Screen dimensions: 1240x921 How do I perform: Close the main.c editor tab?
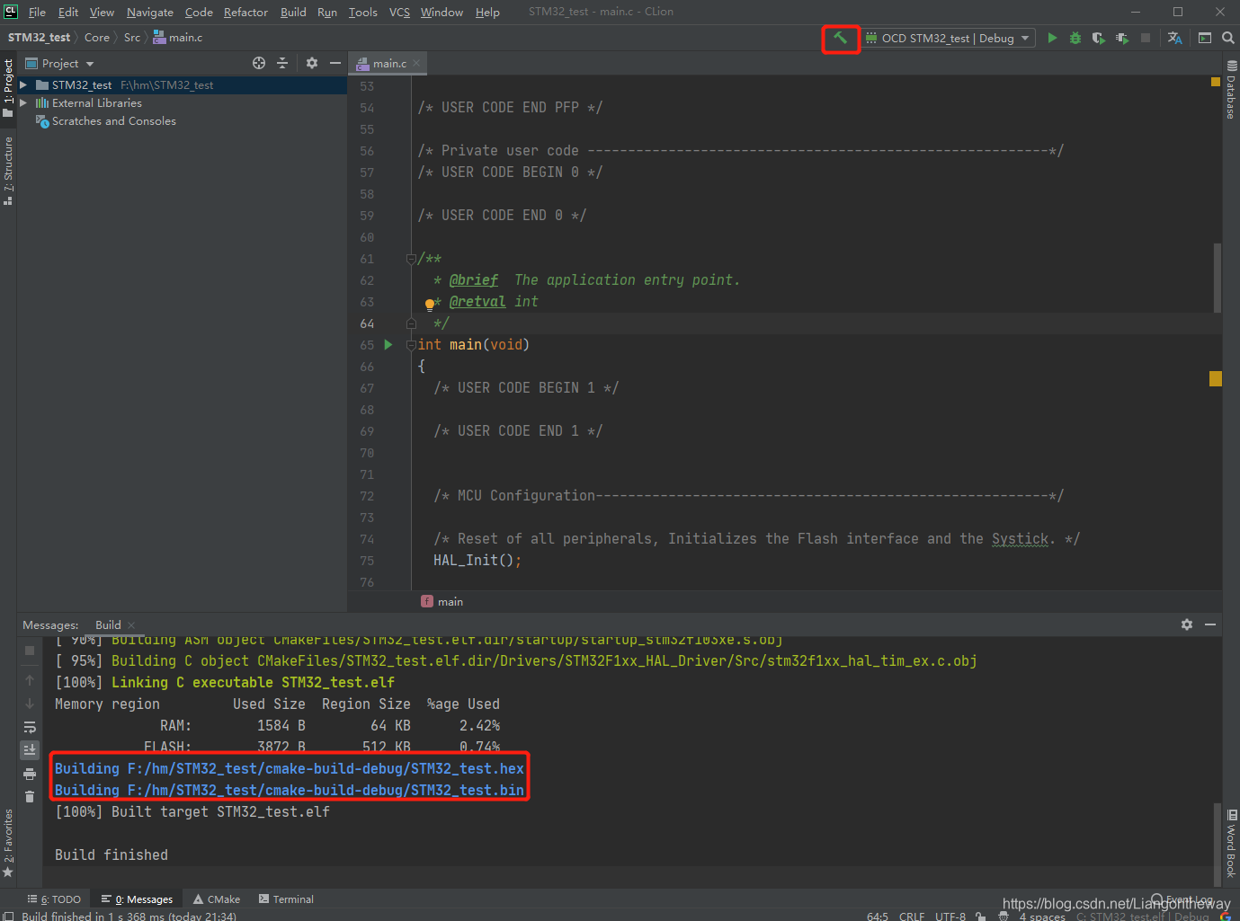(416, 64)
